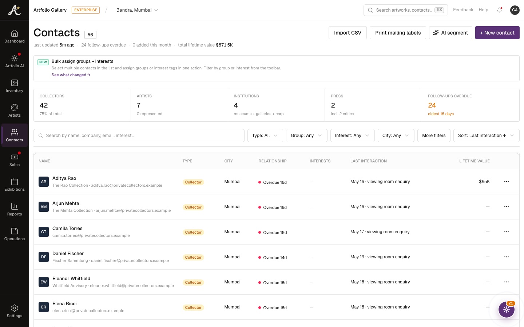Open Elena Ricci contact name
Viewport: 524px width, 327px height.
coord(64,304)
